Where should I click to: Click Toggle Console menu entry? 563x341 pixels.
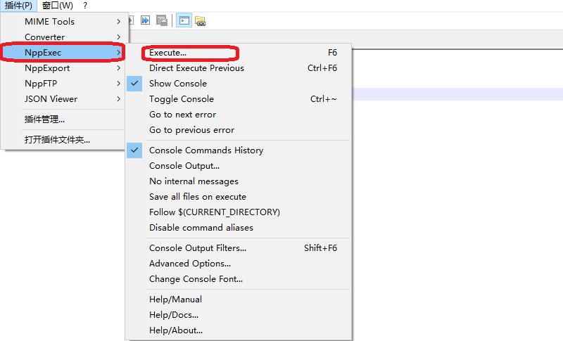click(239, 99)
